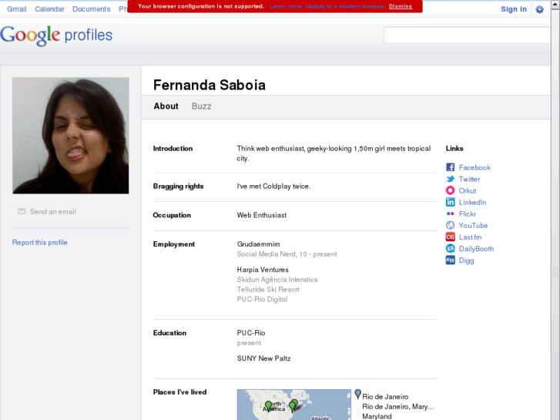Click the DailyBooth icon
The width and height of the screenshot is (560, 420).
coord(451,248)
